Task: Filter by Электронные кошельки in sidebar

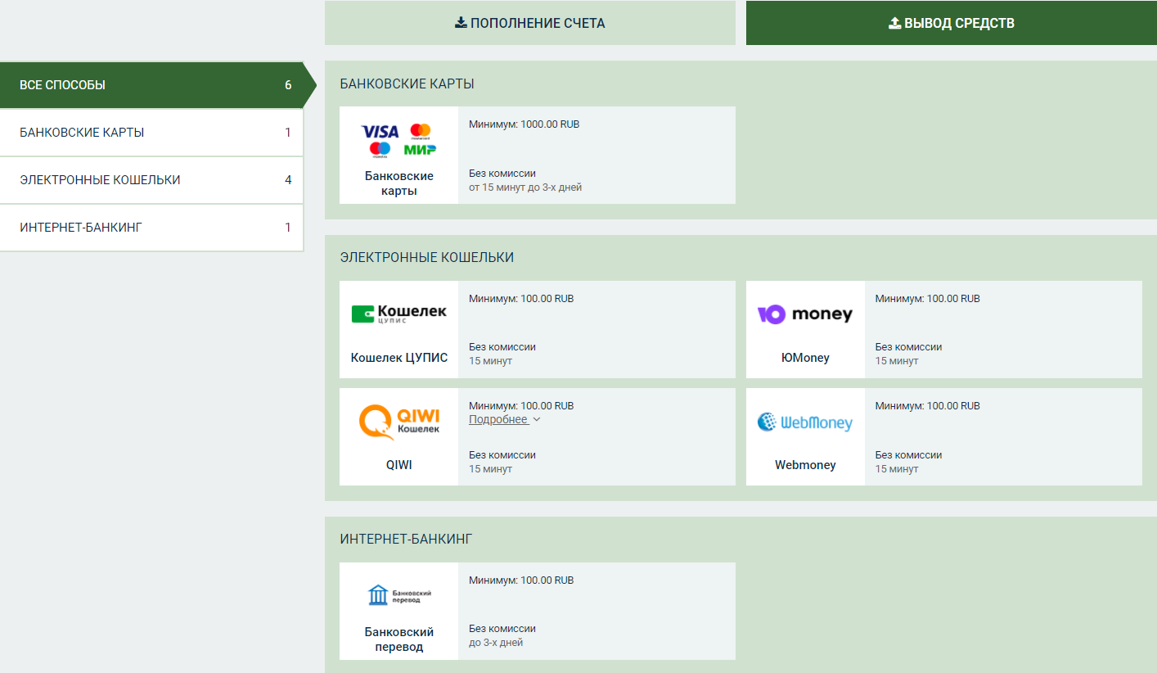Action: coord(151,180)
